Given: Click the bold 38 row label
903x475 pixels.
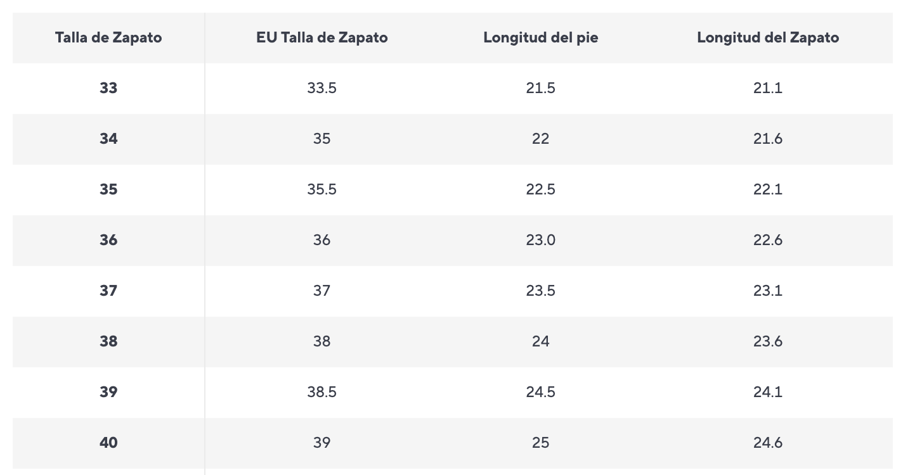Looking at the screenshot, I should (108, 341).
